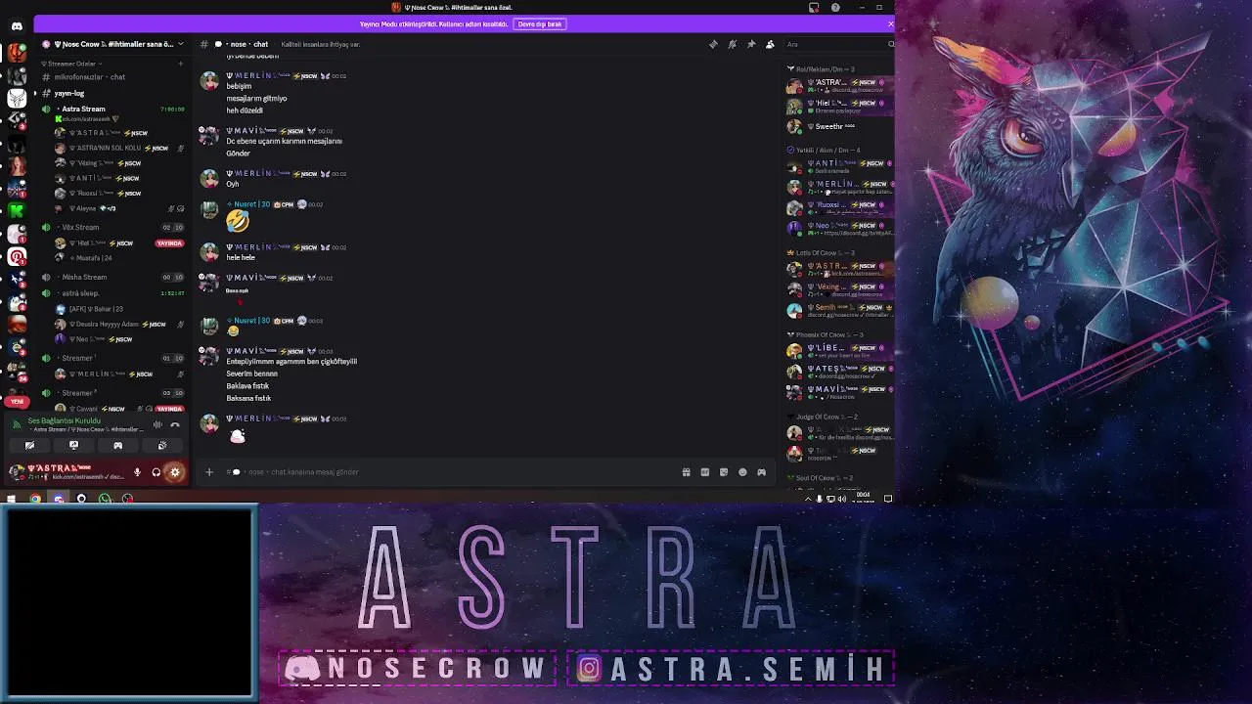The height and width of the screenshot is (704, 1252).
Task: Collapse Yetkili / Alım / Dm member group
Action: (825, 151)
